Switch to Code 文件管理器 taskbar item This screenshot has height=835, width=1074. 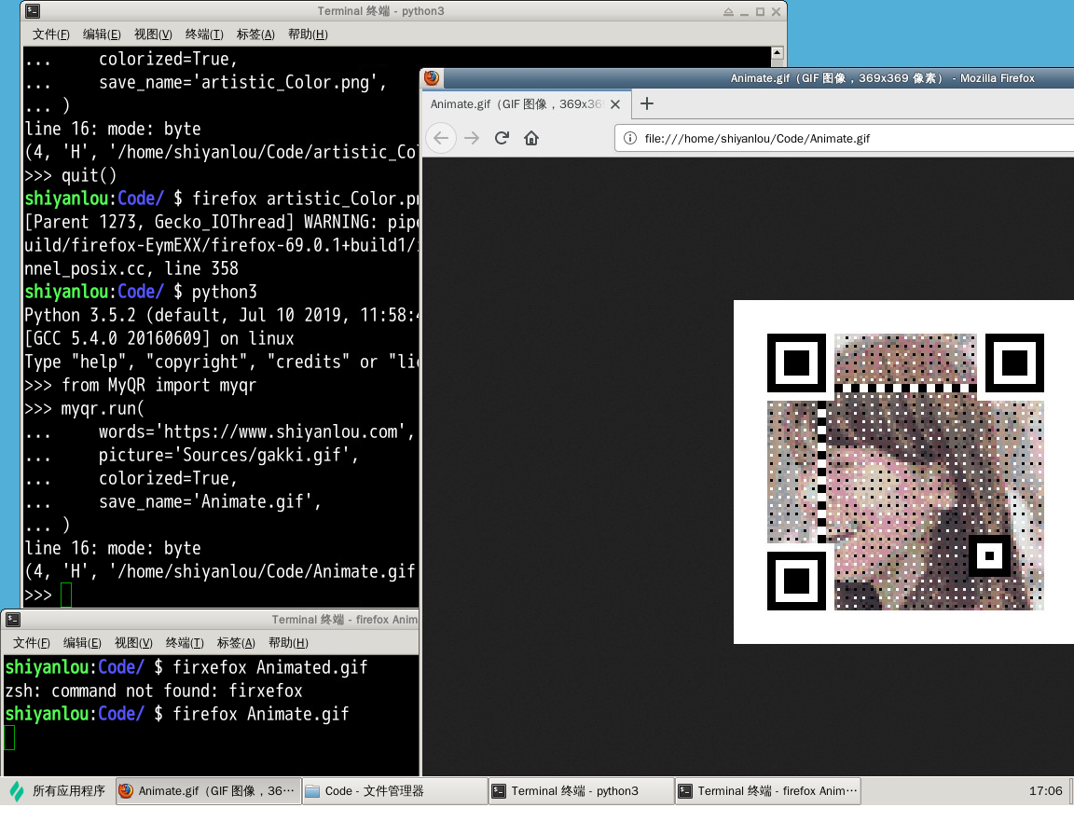[x=394, y=791]
